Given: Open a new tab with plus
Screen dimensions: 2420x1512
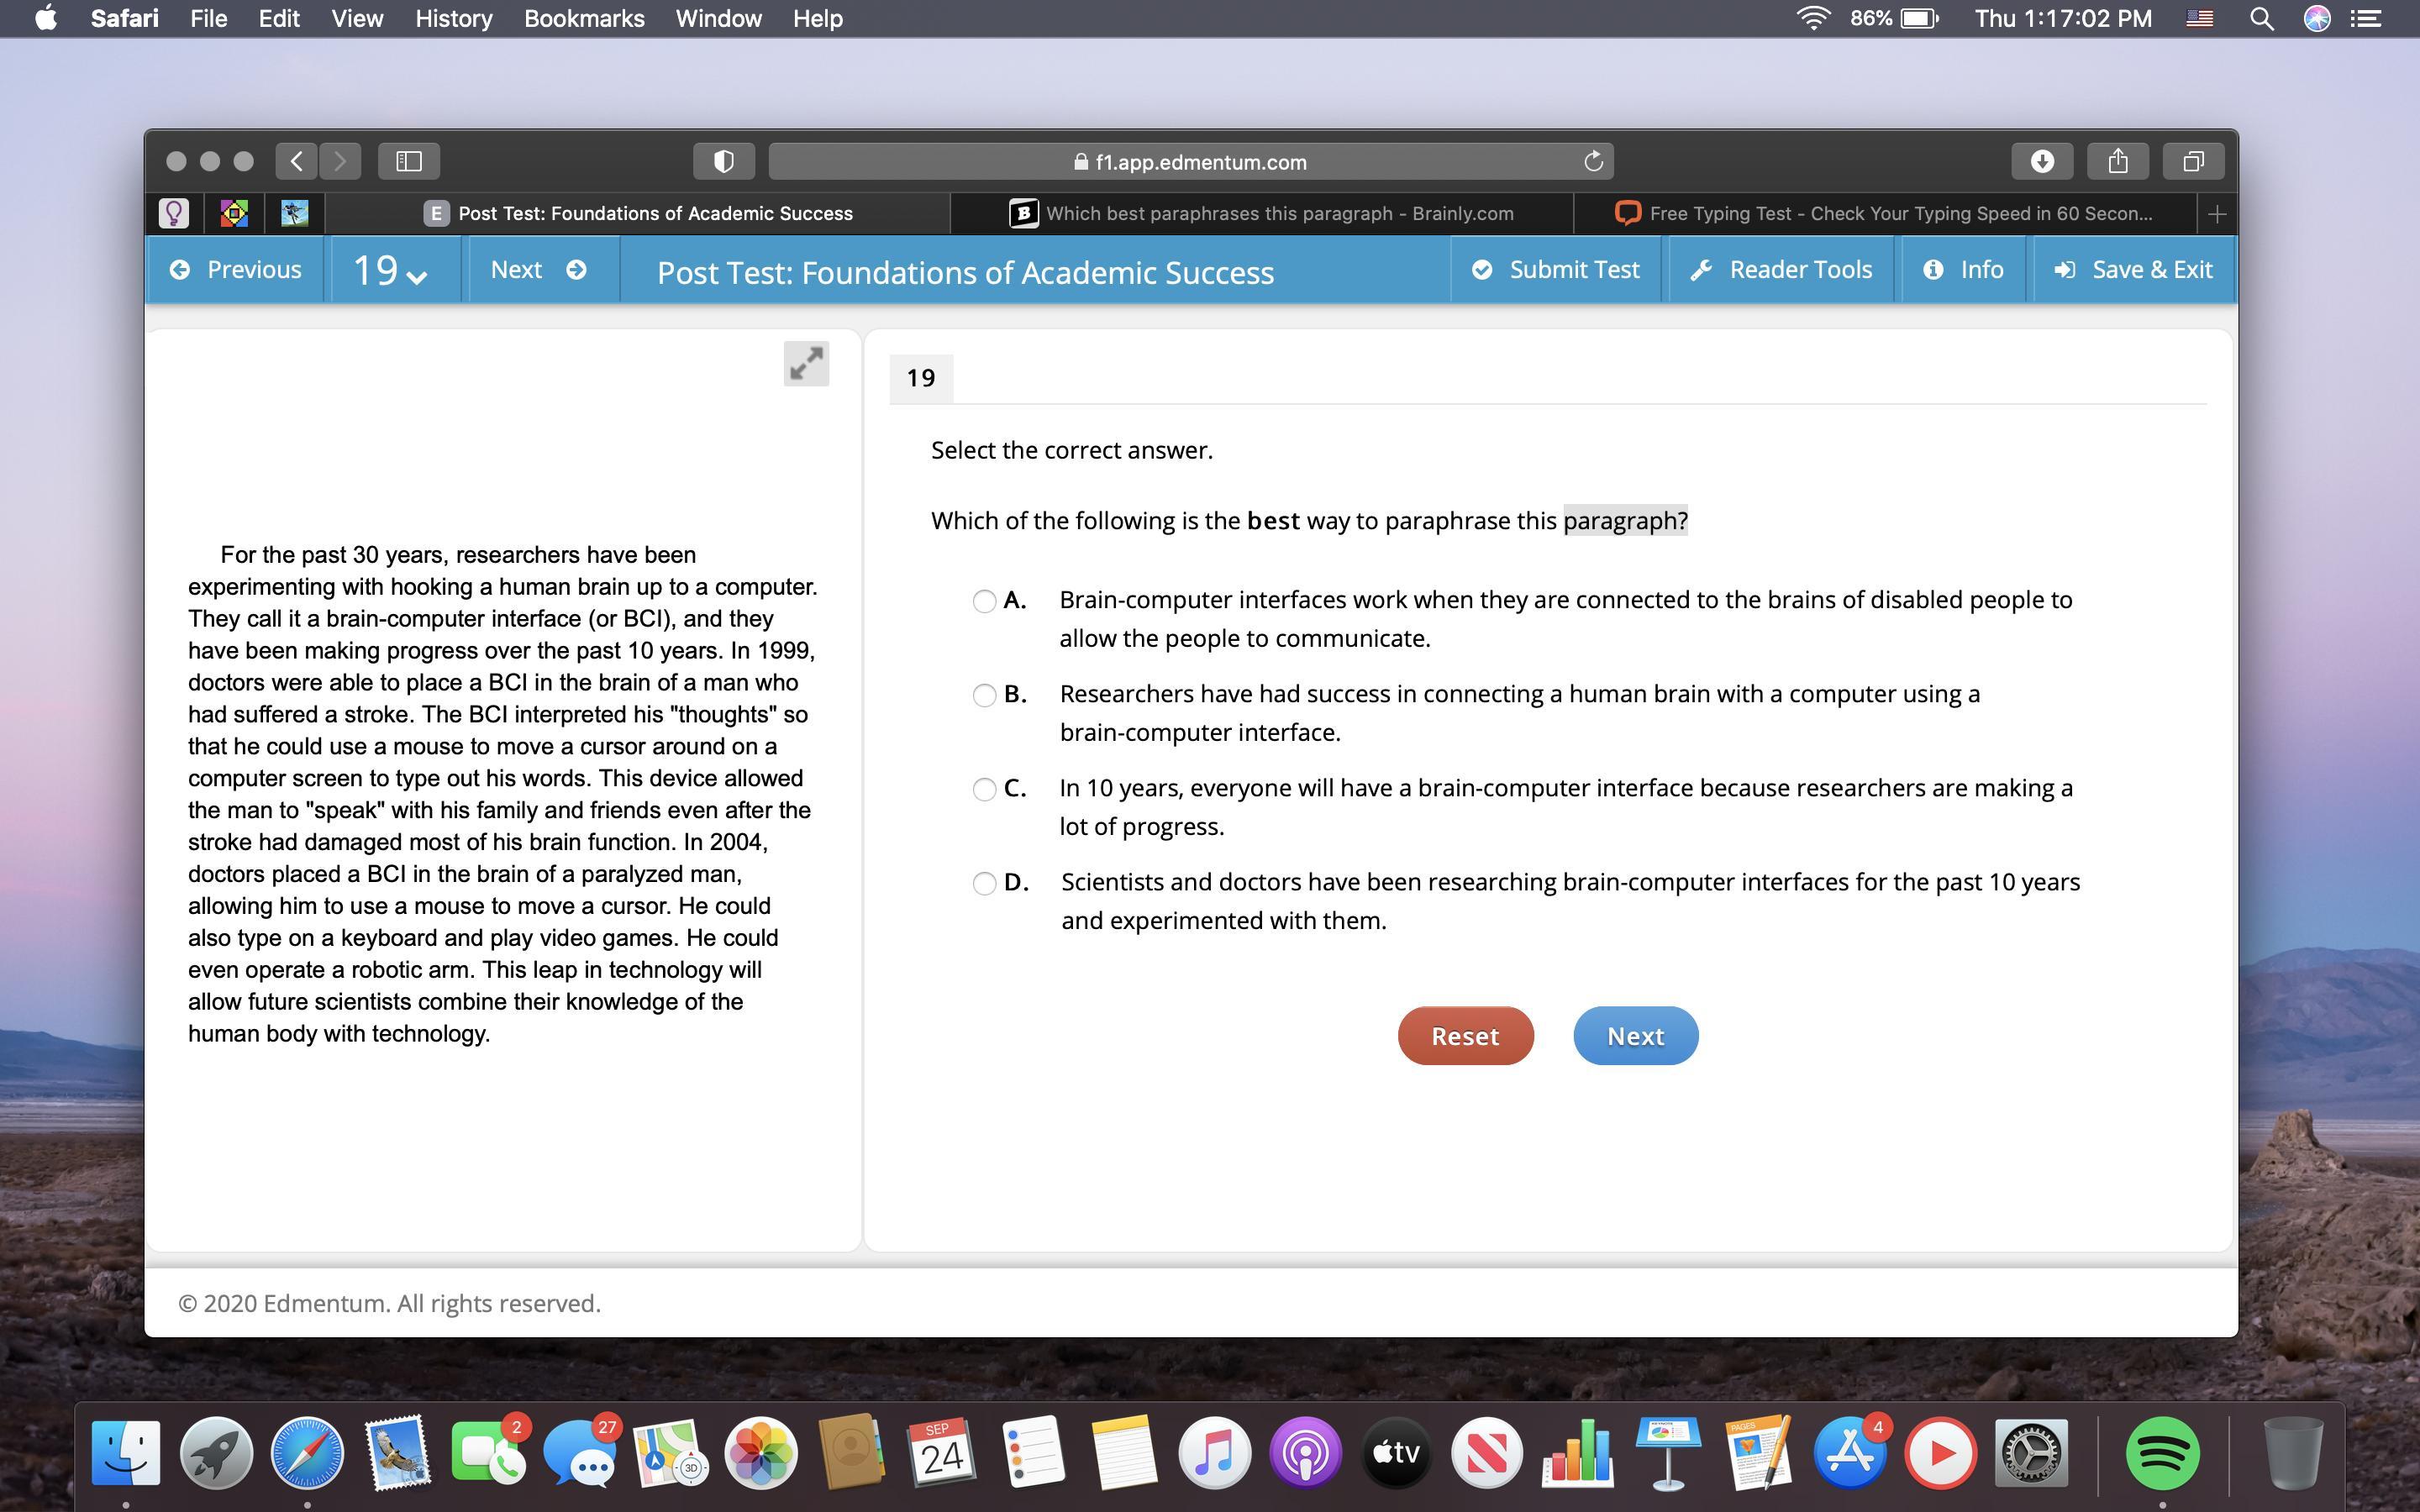Looking at the screenshot, I should [x=2216, y=214].
